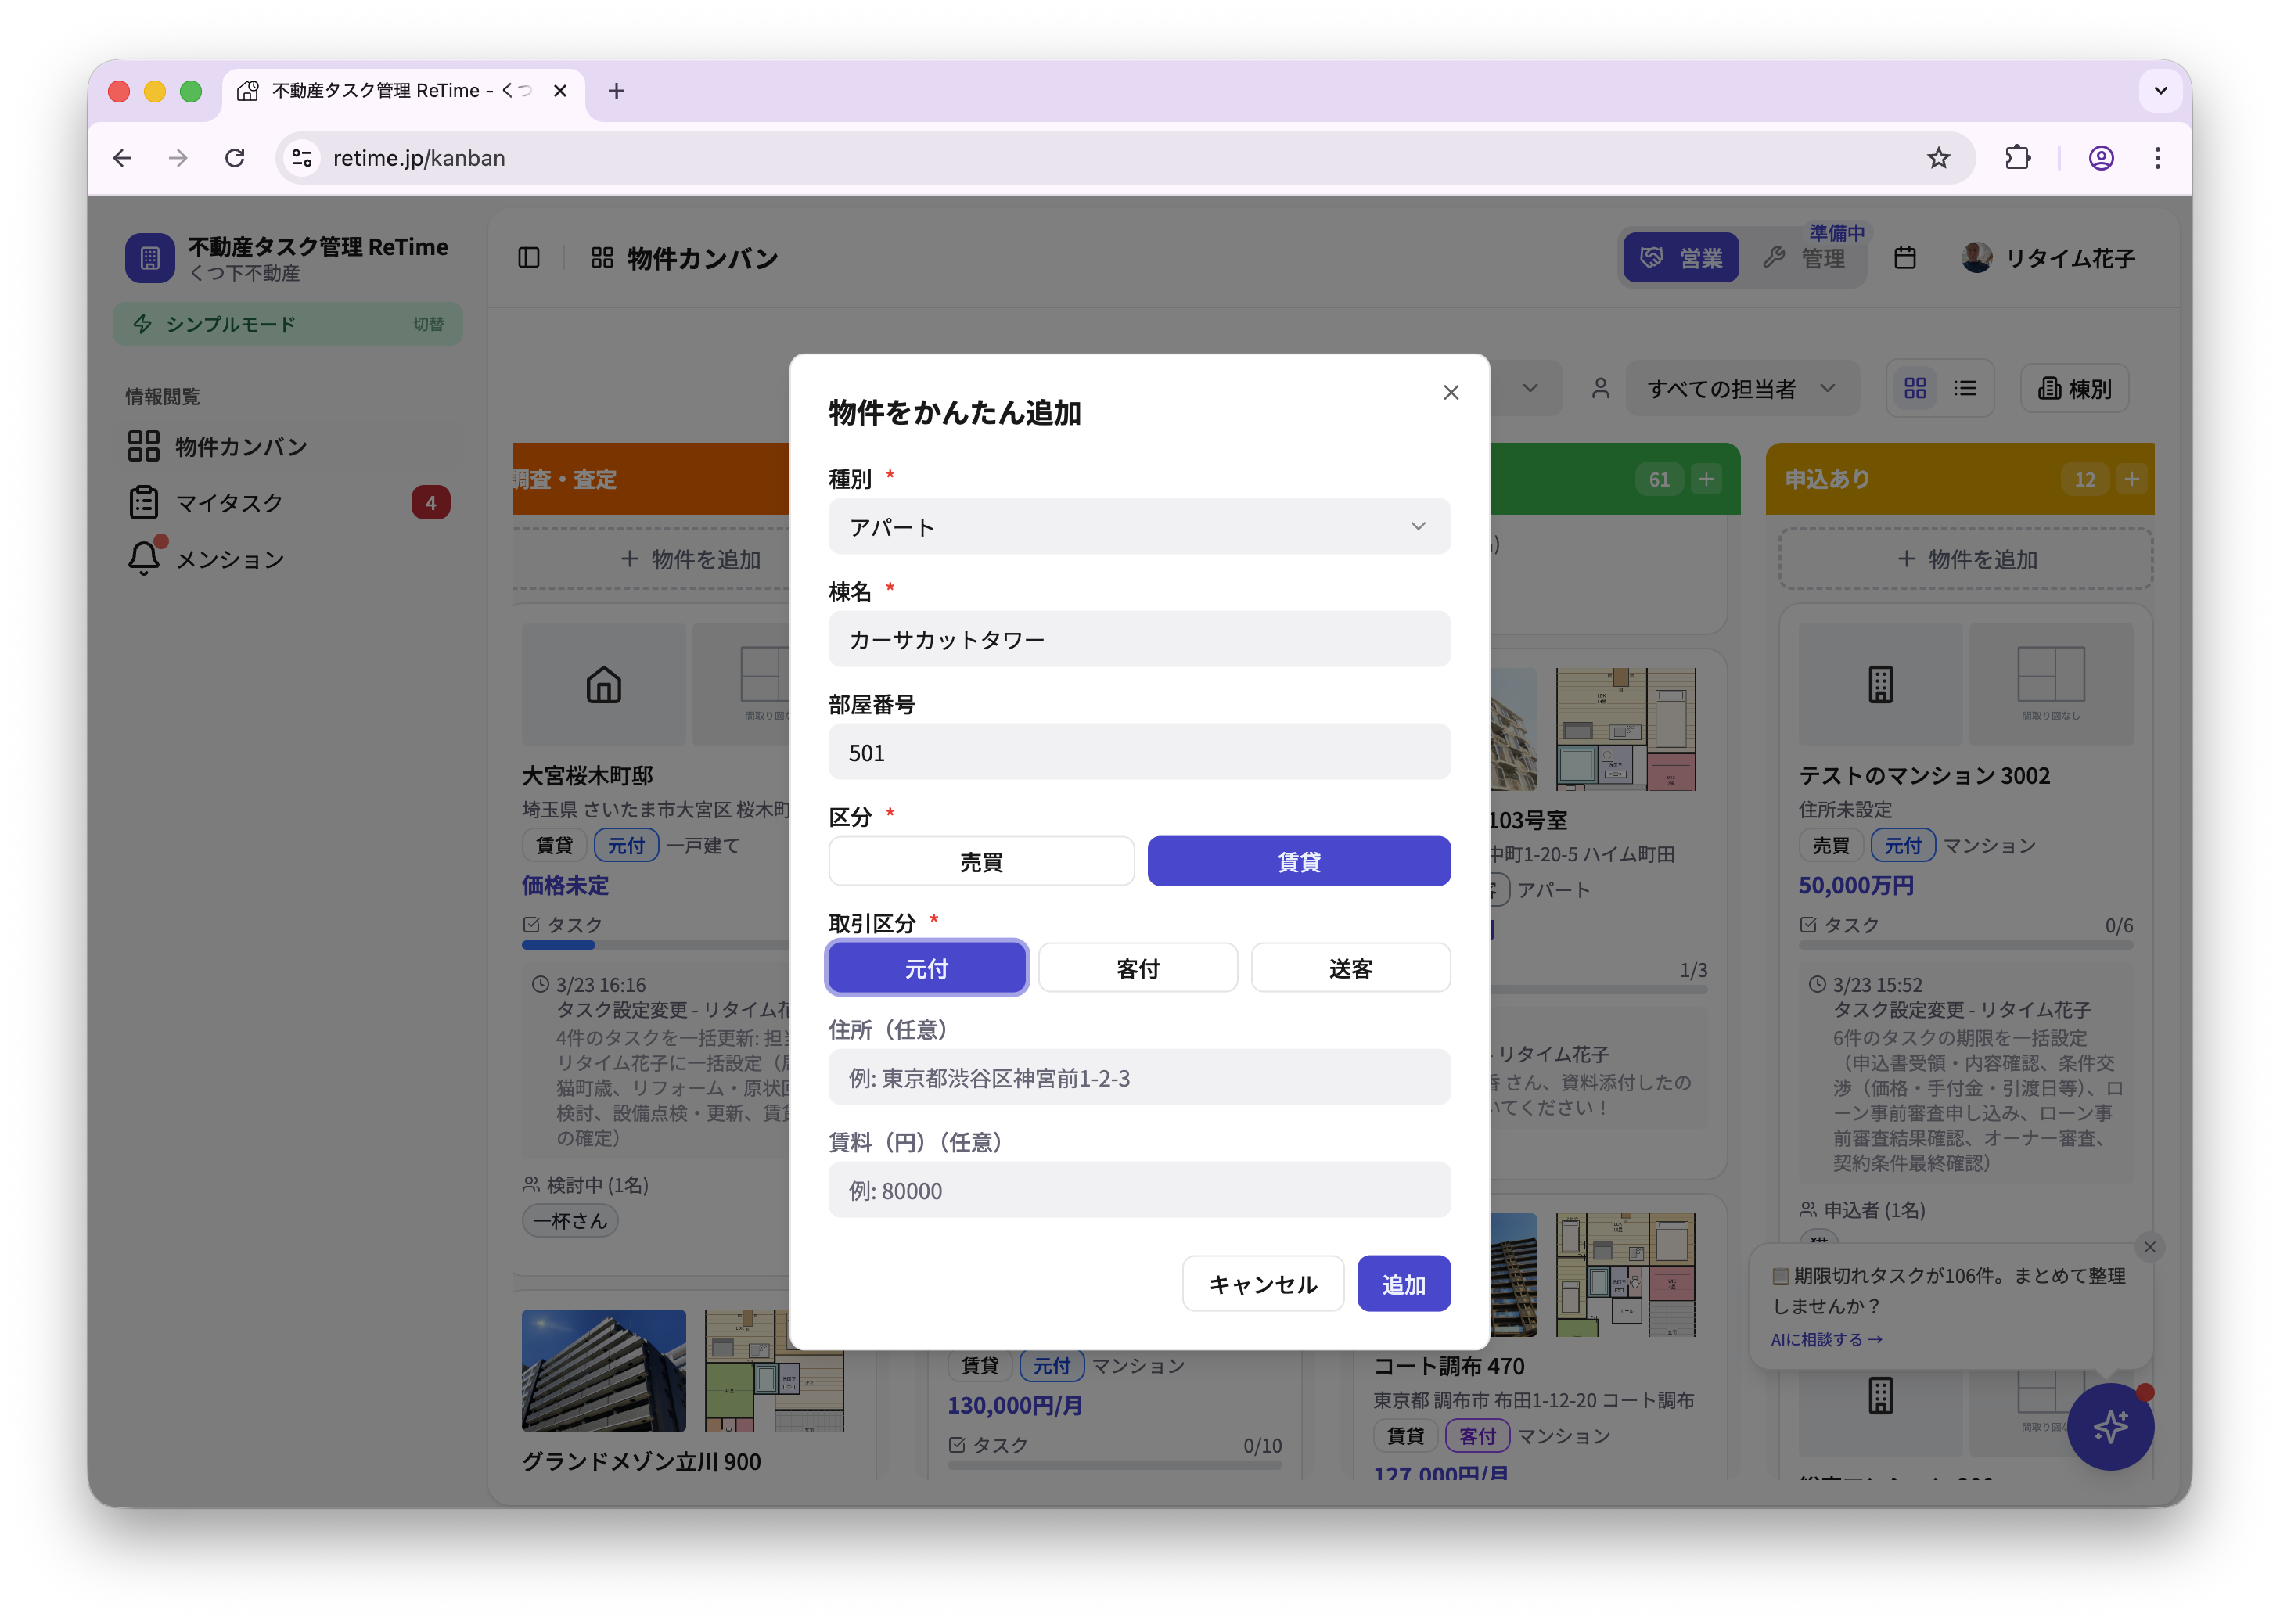Image resolution: width=2280 pixels, height=1624 pixels.
Task: Dismiss the 期限切れタスク notification popup
Action: (2149, 1247)
